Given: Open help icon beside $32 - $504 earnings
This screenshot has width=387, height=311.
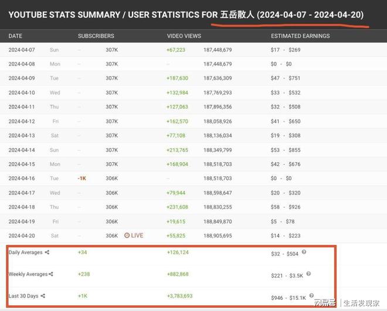Looking at the screenshot, I should click(x=304, y=252).
